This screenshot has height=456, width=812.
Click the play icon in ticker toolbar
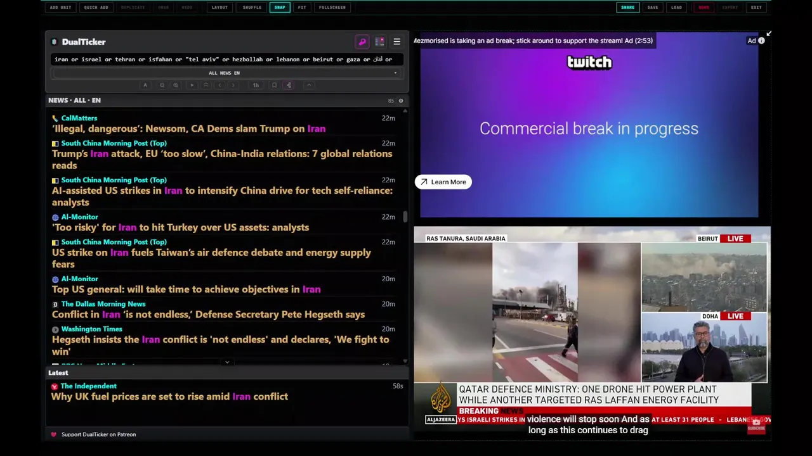coord(192,85)
